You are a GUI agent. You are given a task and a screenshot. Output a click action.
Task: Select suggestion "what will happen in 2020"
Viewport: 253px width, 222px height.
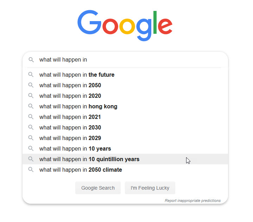70,96
